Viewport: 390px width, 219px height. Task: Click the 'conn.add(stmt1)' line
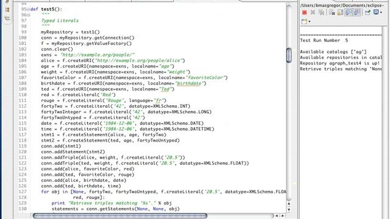61,146
